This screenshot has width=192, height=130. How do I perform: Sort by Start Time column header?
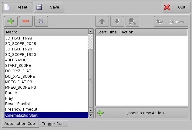coord(108,32)
